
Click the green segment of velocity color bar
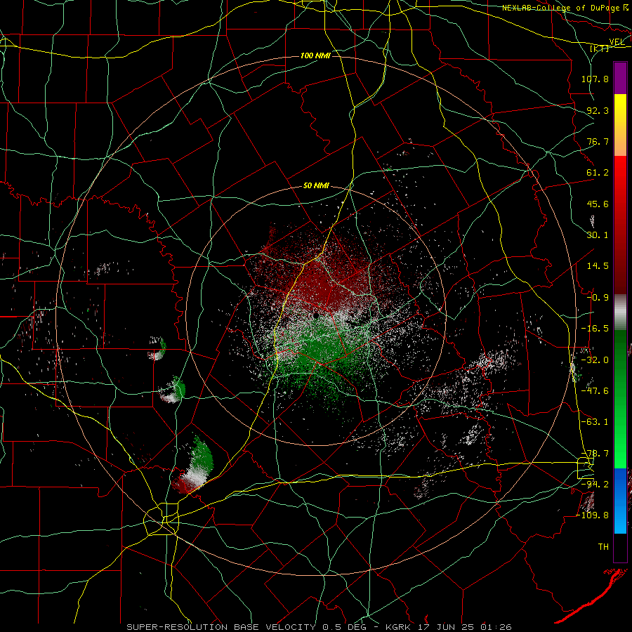point(620,399)
